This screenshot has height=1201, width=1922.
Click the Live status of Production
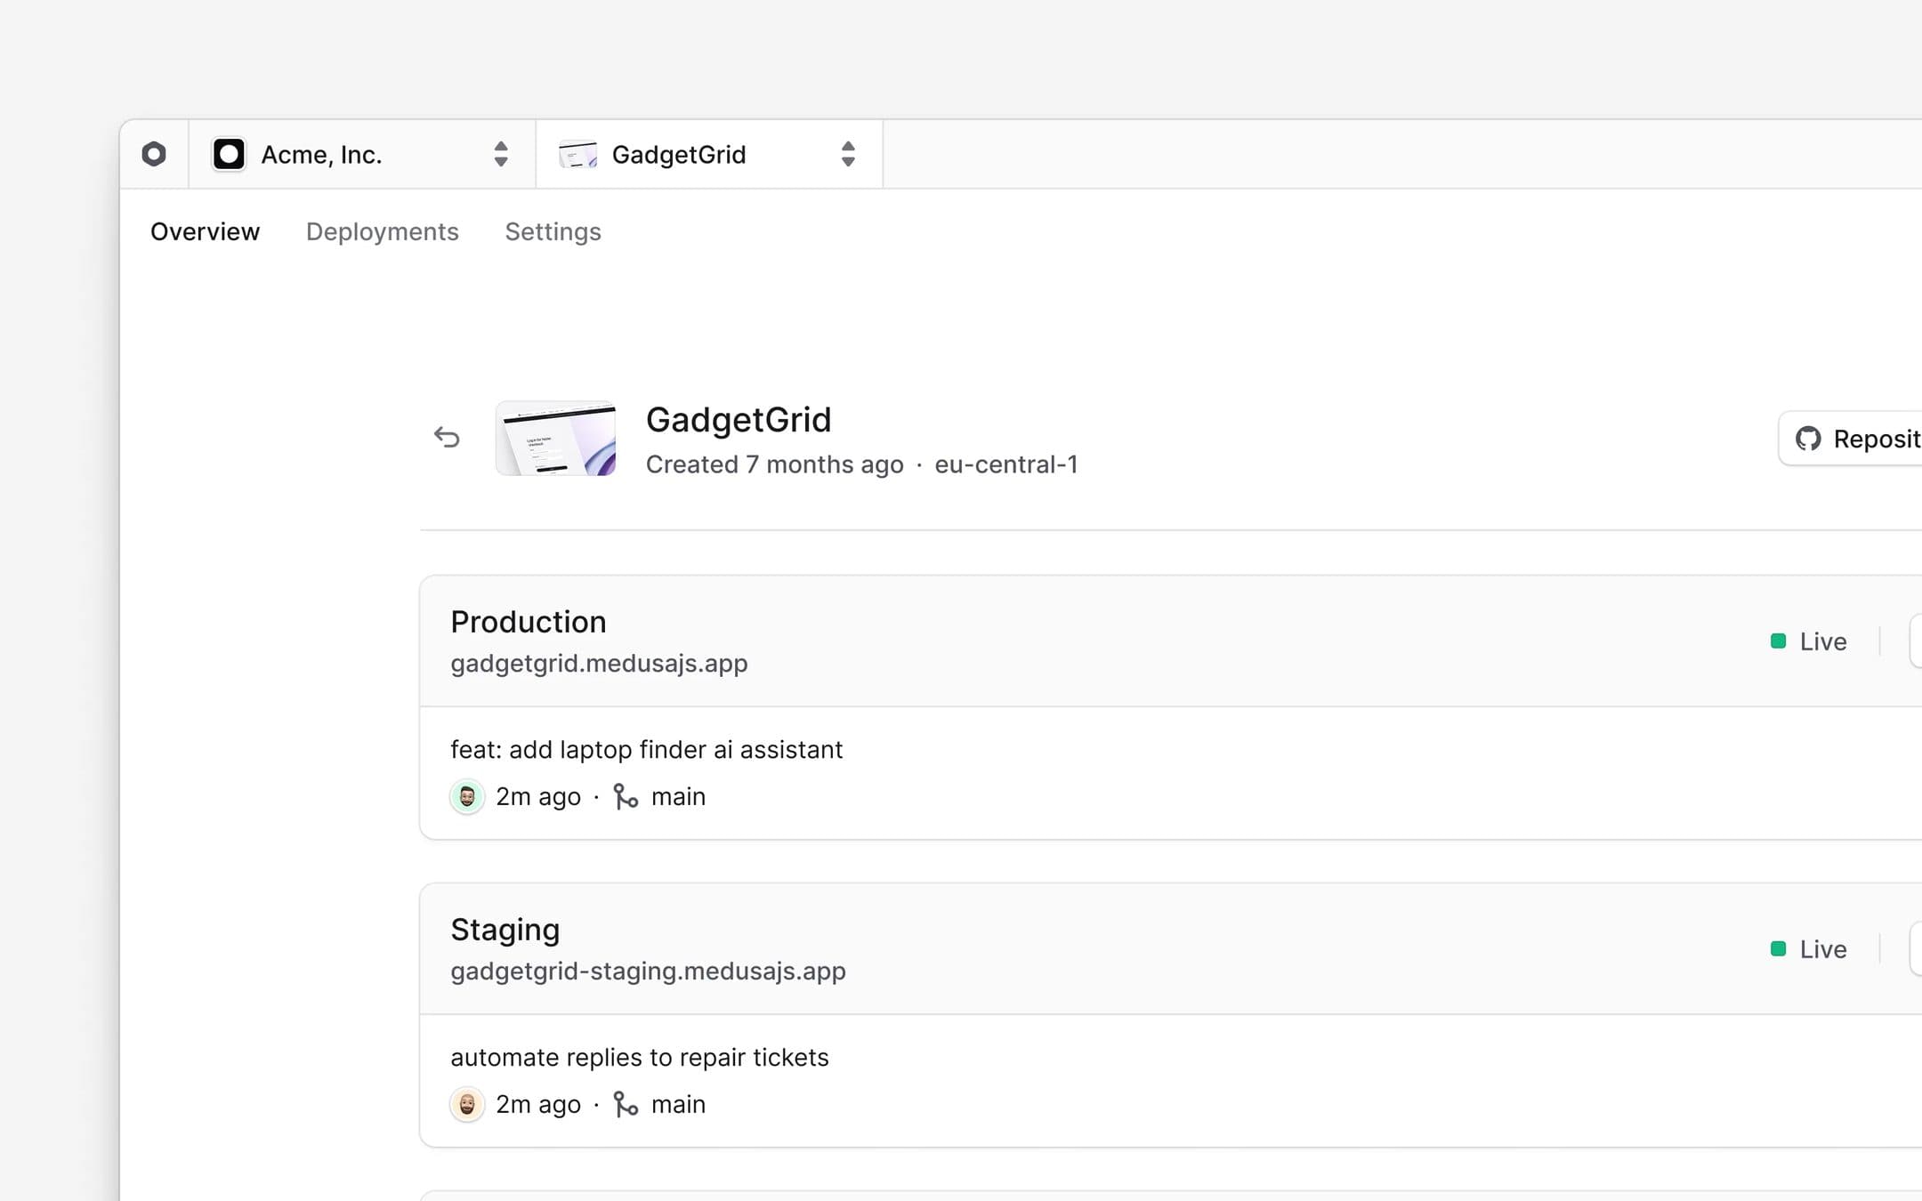point(1823,641)
